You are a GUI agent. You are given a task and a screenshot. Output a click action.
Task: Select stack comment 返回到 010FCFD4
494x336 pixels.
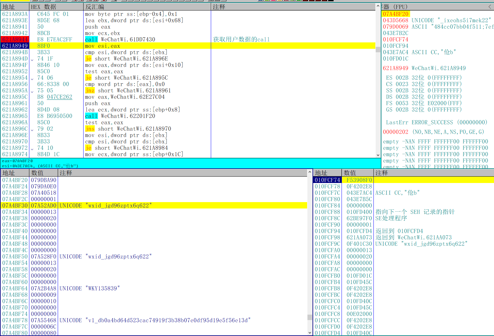tap(399, 231)
